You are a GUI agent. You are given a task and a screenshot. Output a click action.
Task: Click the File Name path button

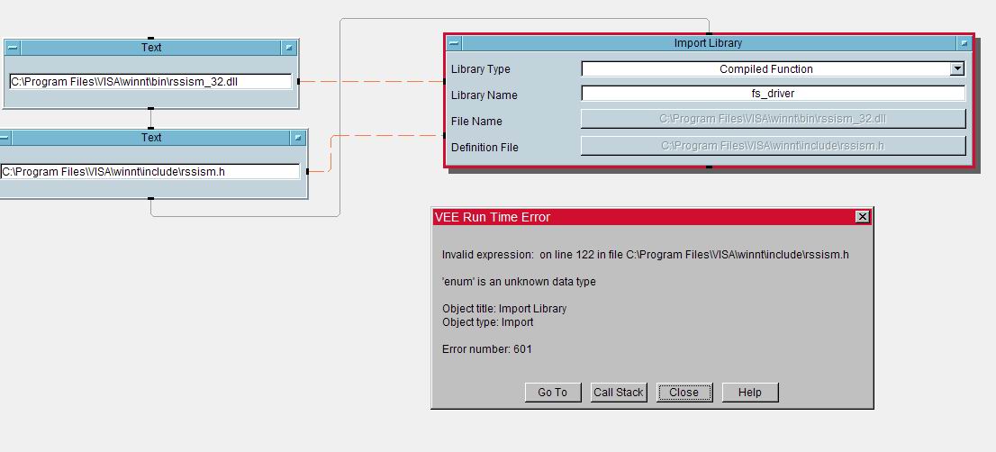coord(773,119)
